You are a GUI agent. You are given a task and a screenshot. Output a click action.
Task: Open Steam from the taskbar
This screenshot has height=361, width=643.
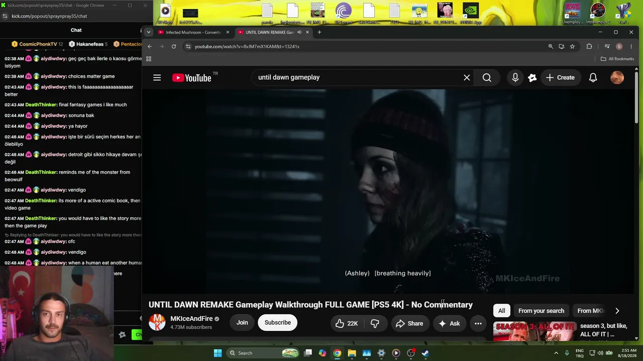[425, 353]
